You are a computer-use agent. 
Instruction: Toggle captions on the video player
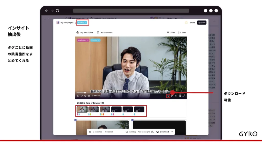point(180,96)
